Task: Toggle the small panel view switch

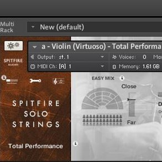Action: tap(12, 80)
